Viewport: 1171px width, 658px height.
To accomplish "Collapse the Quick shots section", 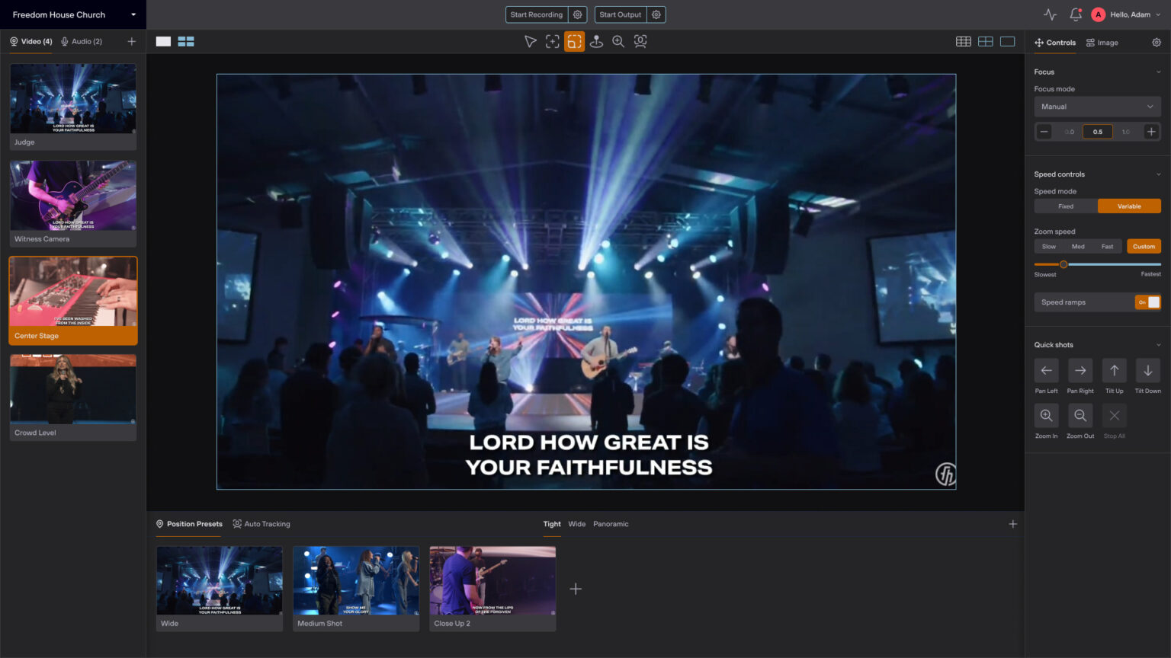I will tap(1158, 345).
